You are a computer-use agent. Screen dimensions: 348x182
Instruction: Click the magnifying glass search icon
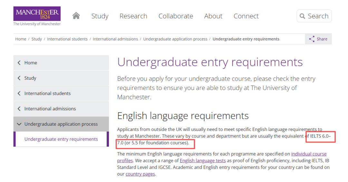click(x=302, y=16)
